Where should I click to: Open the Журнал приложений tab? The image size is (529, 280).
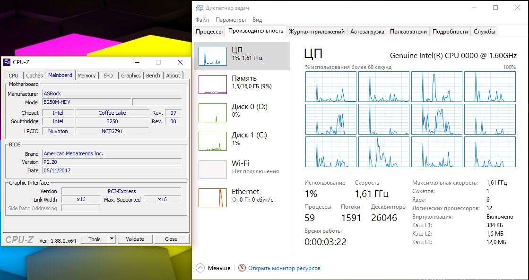[317, 32]
